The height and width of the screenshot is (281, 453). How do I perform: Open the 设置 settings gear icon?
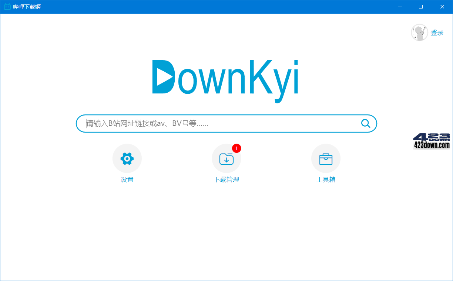127,158
